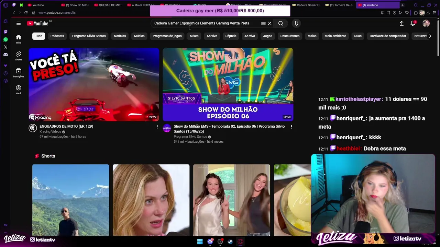This screenshot has width=440, height=247.
Task: Open Twitch in the Opera sidebar
Action: (5, 32)
